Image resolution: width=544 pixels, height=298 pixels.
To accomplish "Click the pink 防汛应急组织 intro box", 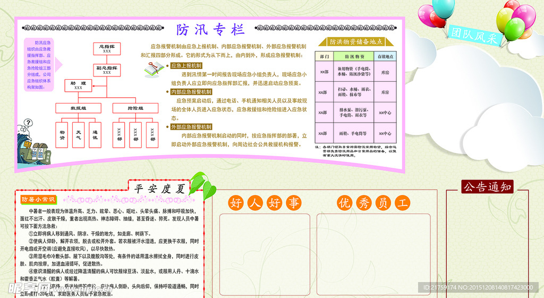I will [x=39, y=64].
